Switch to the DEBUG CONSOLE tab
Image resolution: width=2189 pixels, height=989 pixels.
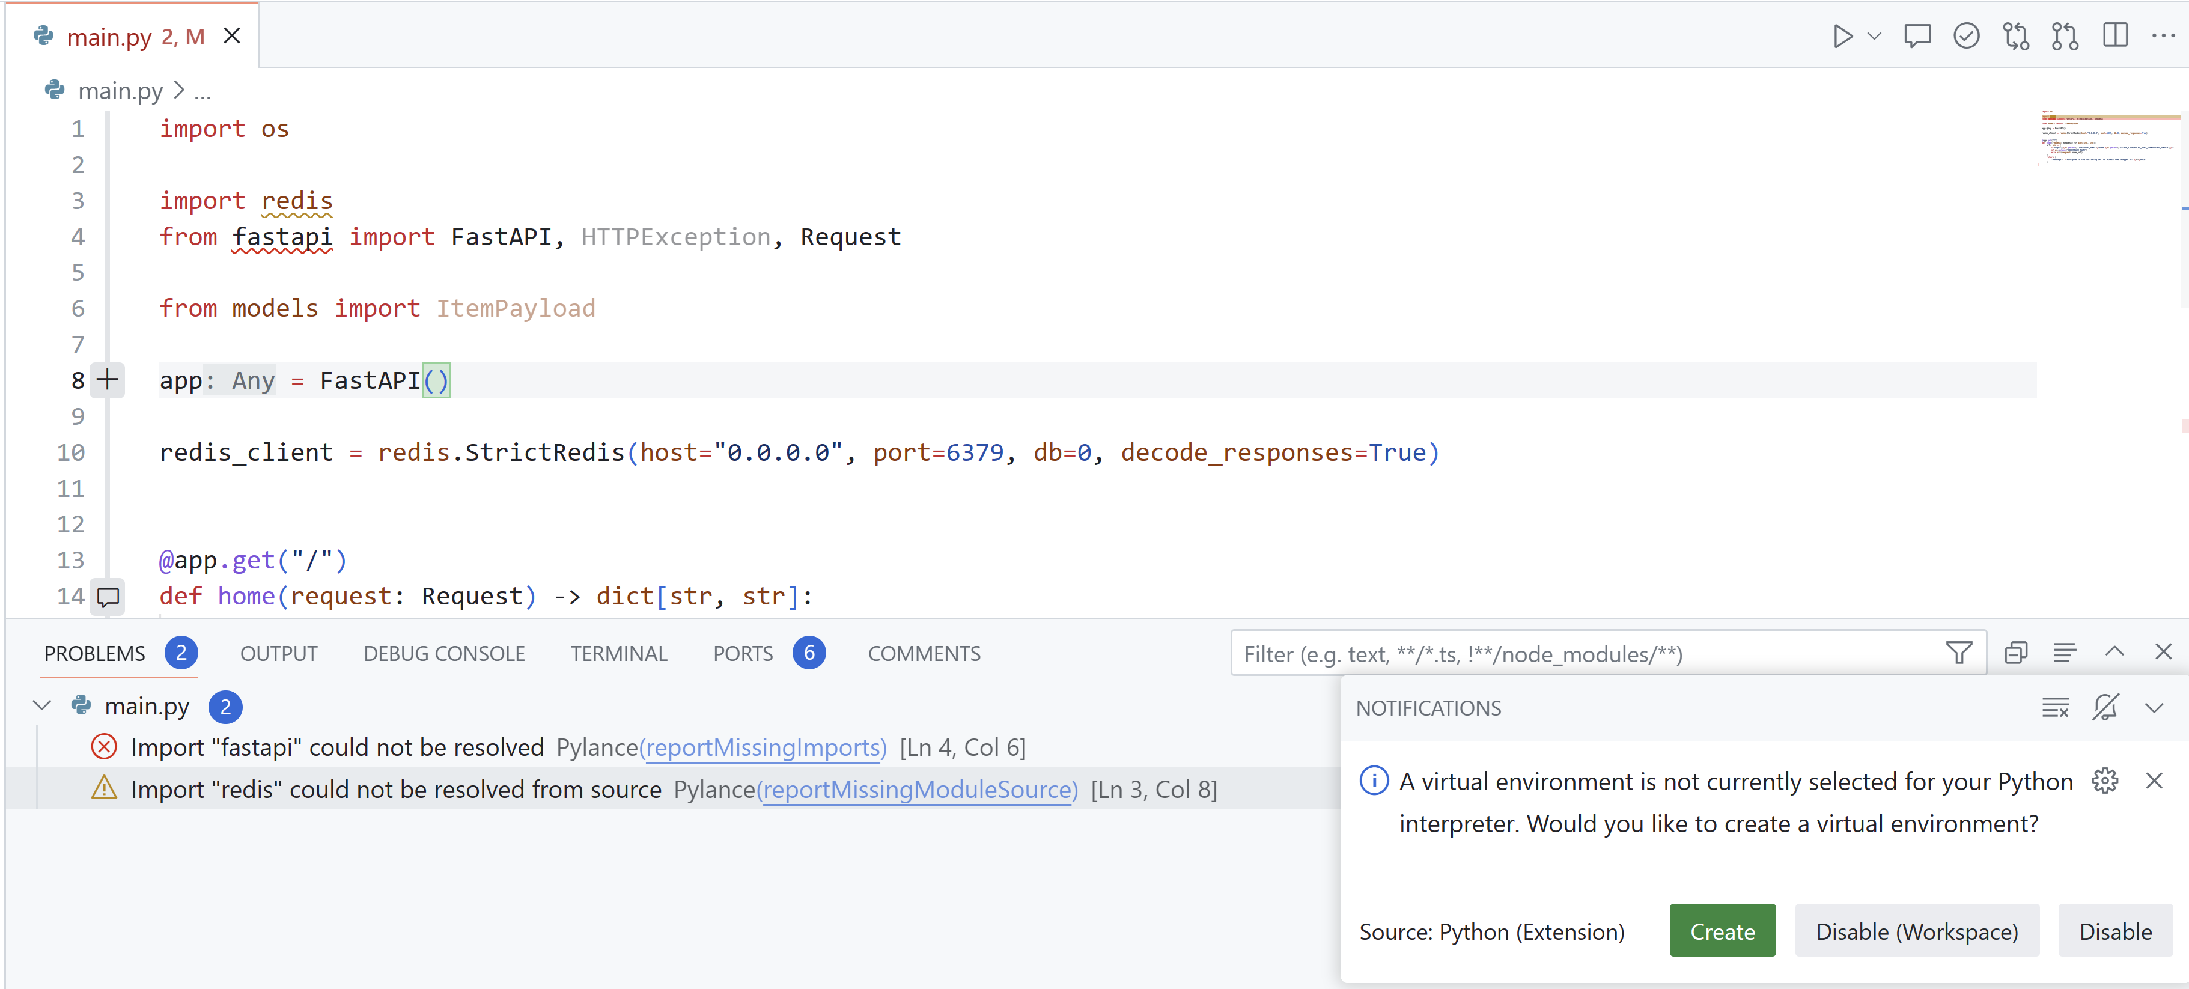pyautogui.click(x=441, y=653)
